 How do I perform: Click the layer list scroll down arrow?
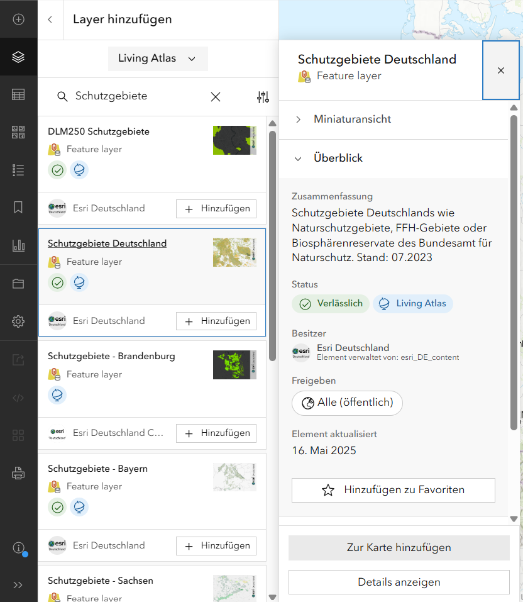(x=272, y=597)
